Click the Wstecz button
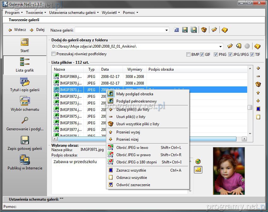This screenshot has height=212, width=268. (x=17, y=30)
